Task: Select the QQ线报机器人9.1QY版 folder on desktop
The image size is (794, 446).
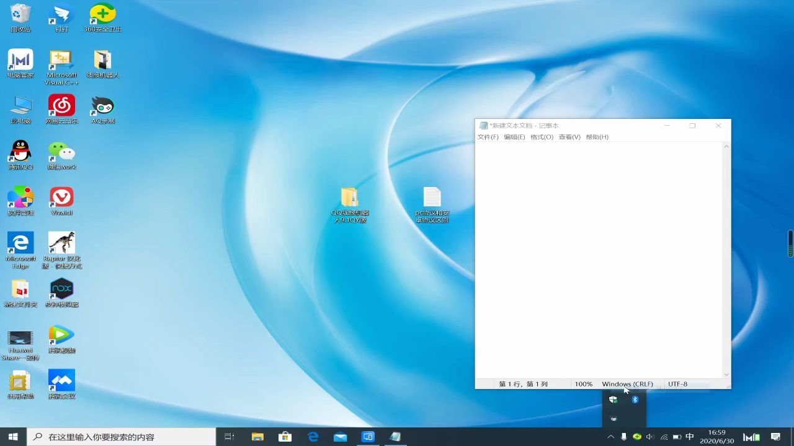Action: click(350, 205)
